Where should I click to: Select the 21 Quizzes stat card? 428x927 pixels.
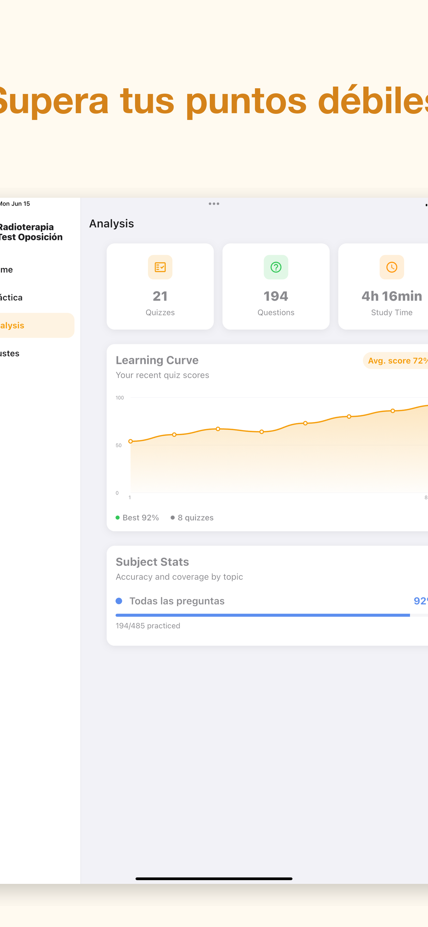(x=160, y=287)
